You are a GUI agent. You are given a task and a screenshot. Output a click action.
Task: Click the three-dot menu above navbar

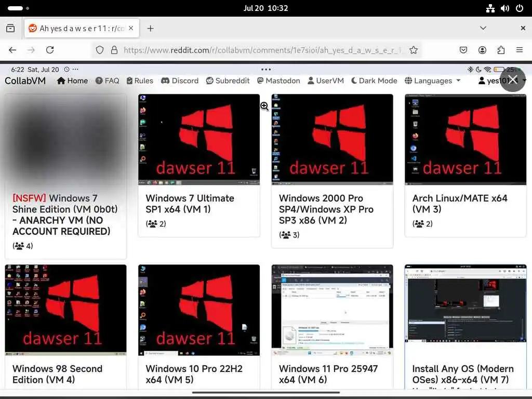[x=266, y=69]
